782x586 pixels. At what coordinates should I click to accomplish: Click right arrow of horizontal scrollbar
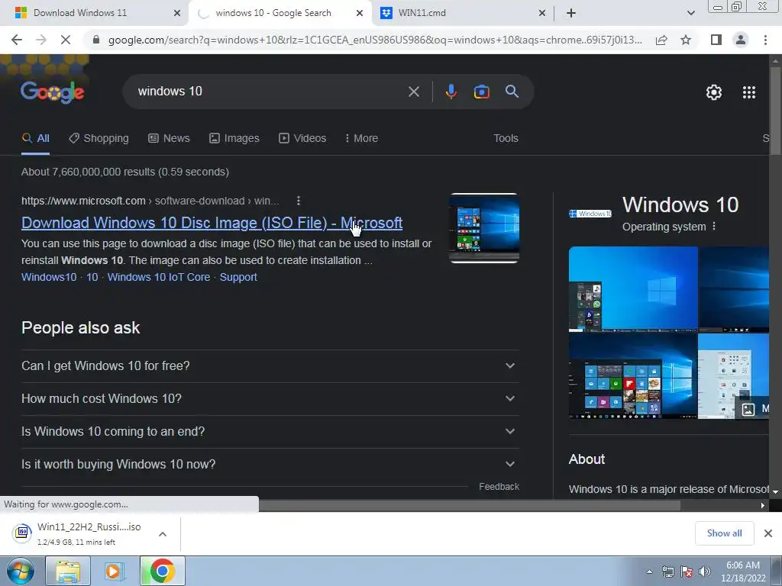pyautogui.click(x=763, y=505)
